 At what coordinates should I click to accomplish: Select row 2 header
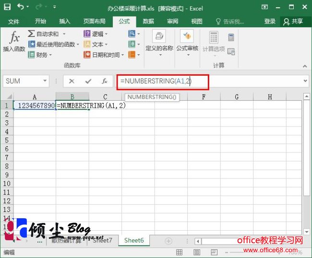7,114
